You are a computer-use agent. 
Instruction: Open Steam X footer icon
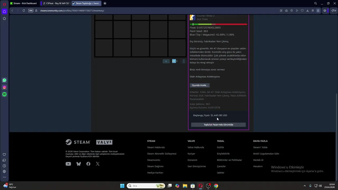point(98,164)
